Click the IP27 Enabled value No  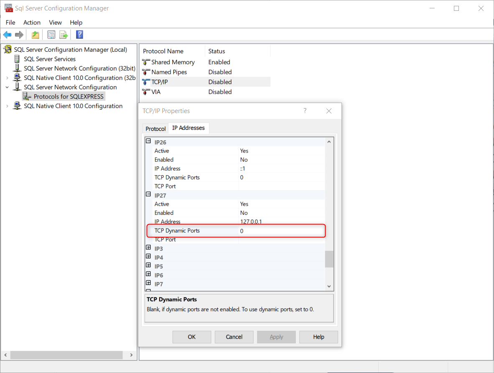pyautogui.click(x=244, y=213)
